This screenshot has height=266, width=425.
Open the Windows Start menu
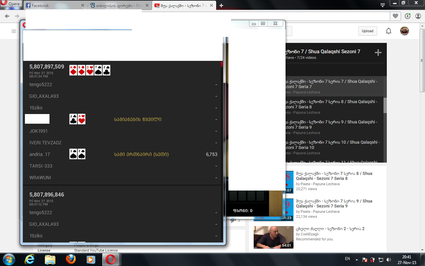click(x=9, y=259)
